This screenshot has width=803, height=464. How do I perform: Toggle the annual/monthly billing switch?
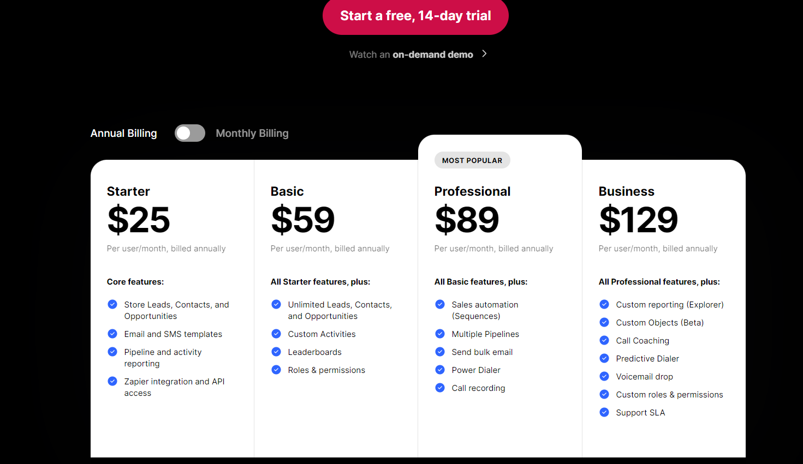[x=190, y=133]
